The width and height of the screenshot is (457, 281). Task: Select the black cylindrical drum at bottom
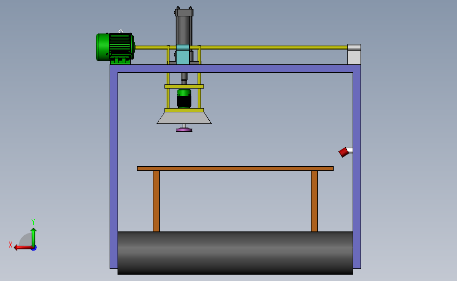[x=235, y=253]
